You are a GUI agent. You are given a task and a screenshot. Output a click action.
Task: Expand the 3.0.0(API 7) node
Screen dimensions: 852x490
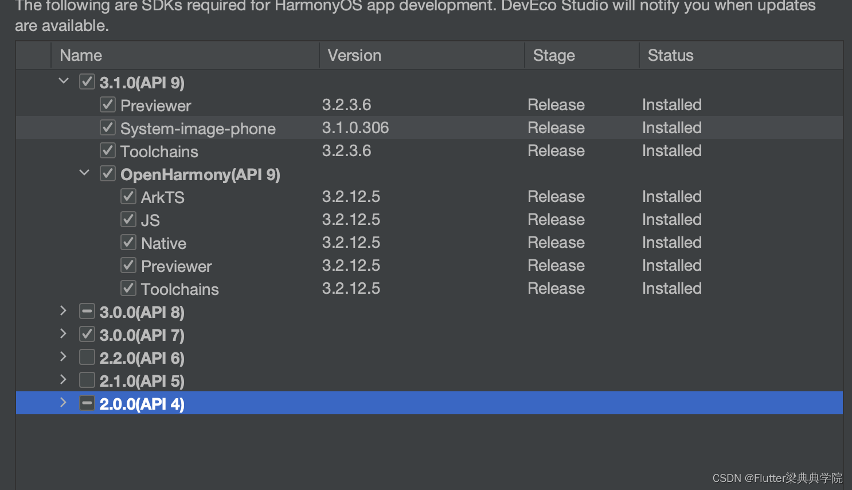(x=63, y=333)
